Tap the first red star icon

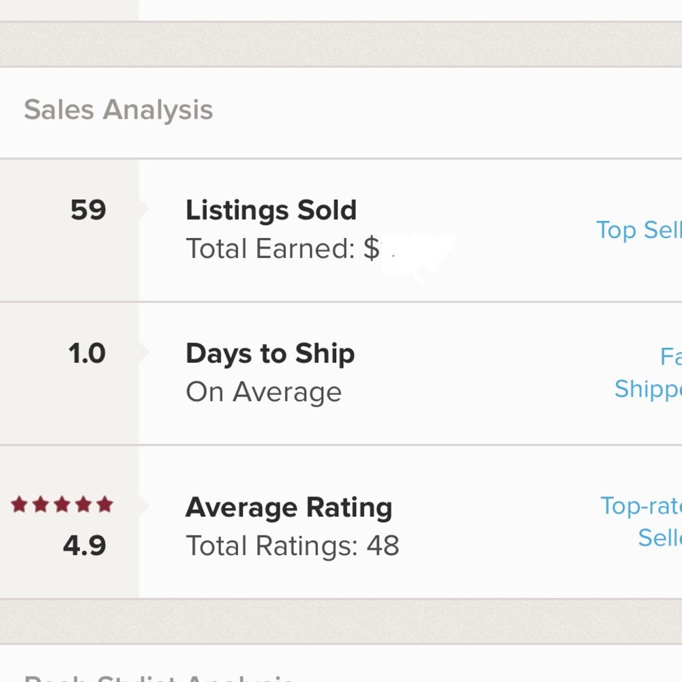point(19,505)
